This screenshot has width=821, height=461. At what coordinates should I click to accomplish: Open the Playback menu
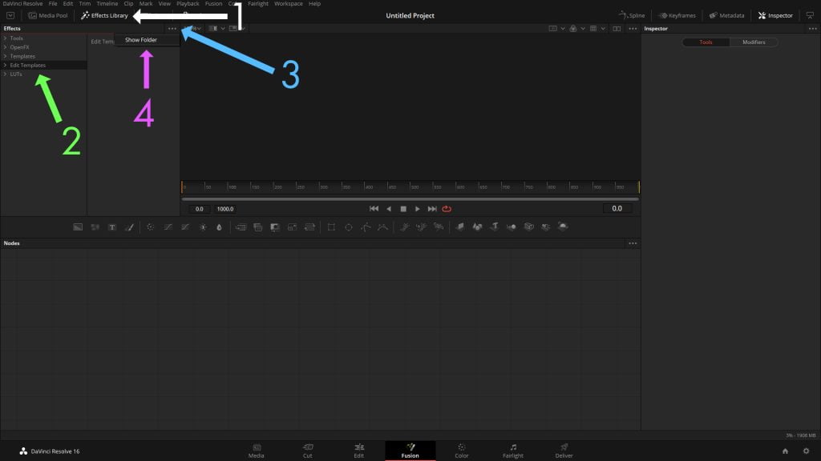[x=188, y=4]
